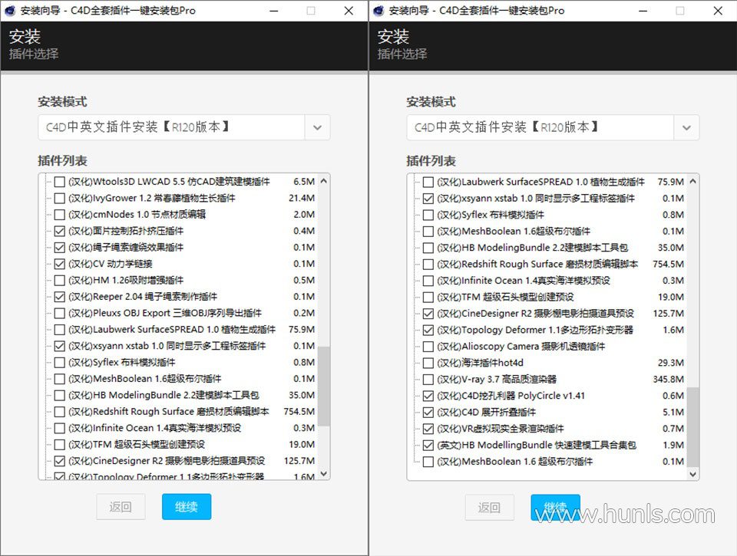The image size is (737, 556).
Task: Uncheck xsyann xstab checkbox in the right window
Action: 428,198
